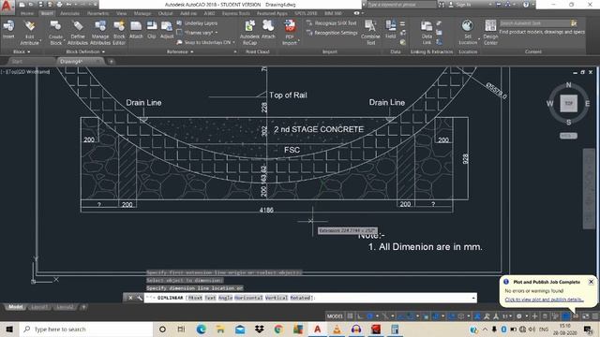Viewport: 600px width, 337px height.
Task: Click the Combine Text tool
Action: click(x=370, y=33)
